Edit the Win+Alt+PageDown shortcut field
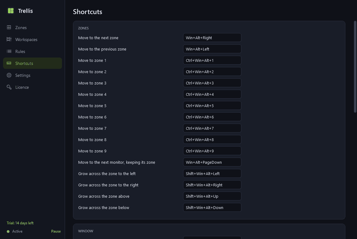The width and height of the screenshot is (357, 239). (x=212, y=162)
